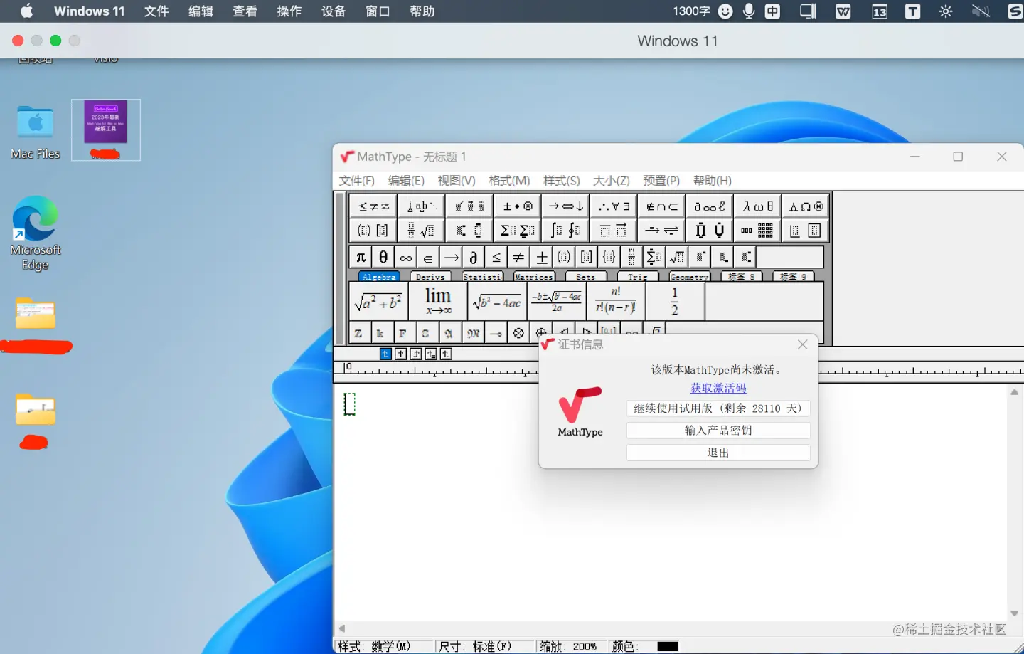Viewport: 1024px width, 654px height.
Task: Open the labeled arrow templates palette
Action: click(x=662, y=231)
